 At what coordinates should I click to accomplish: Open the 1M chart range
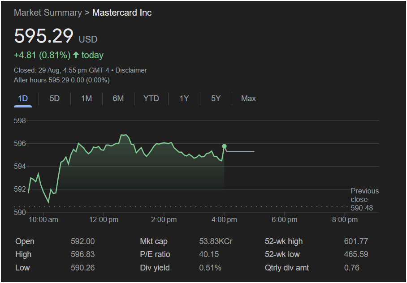pos(87,99)
